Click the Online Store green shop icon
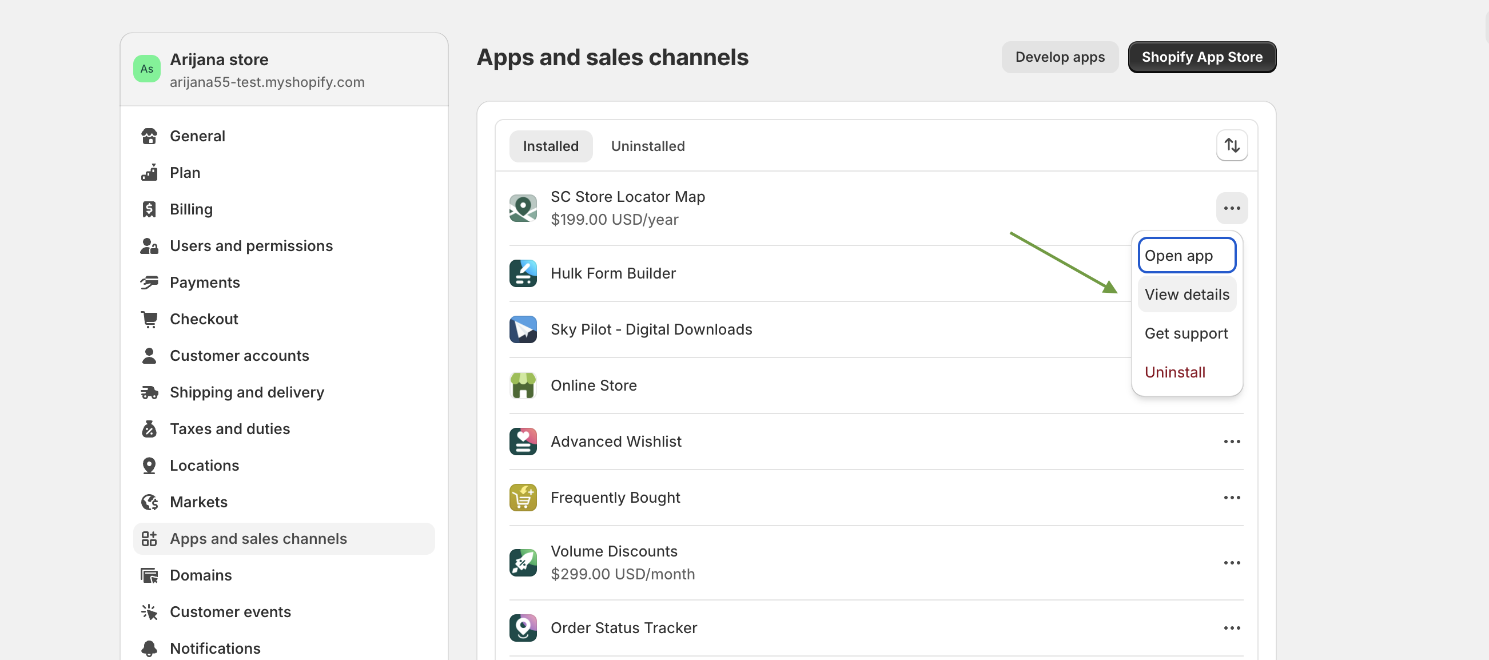Screen dimensions: 1489x660 tap(523, 385)
